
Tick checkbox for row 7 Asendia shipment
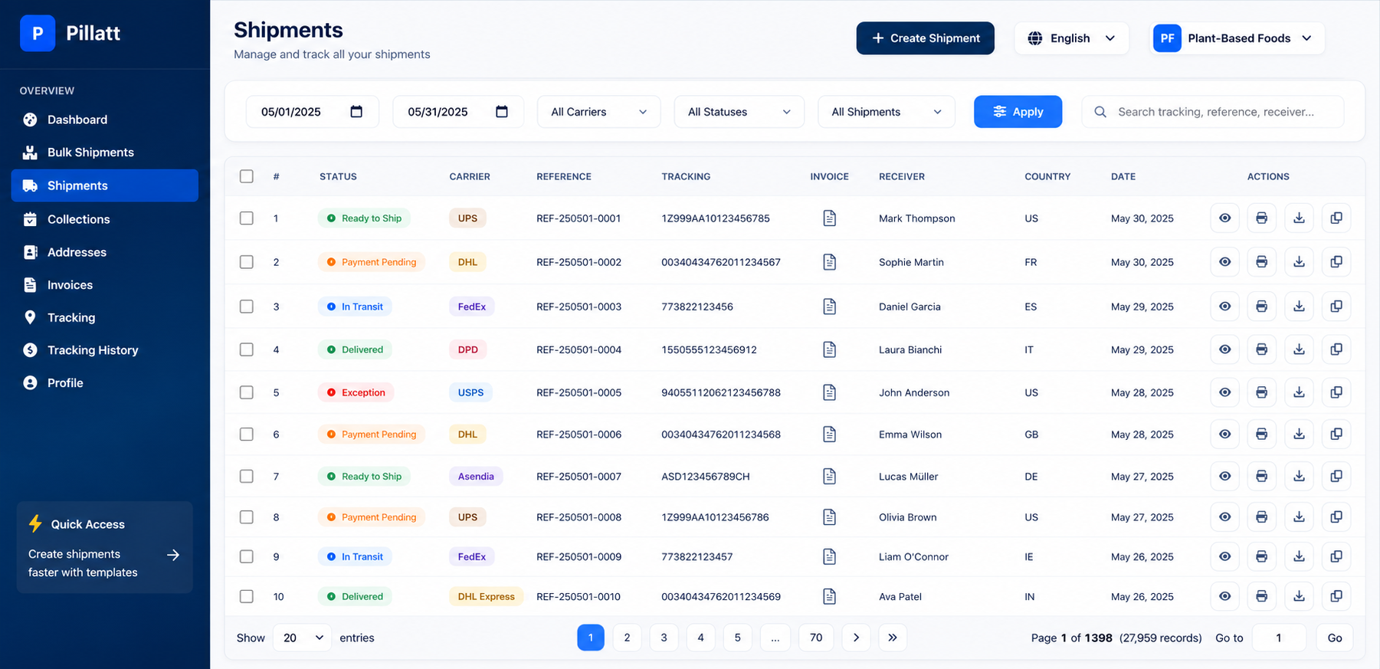[247, 477]
